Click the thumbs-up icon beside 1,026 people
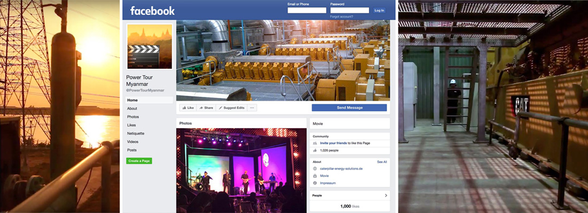588x213 pixels. click(x=315, y=150)
